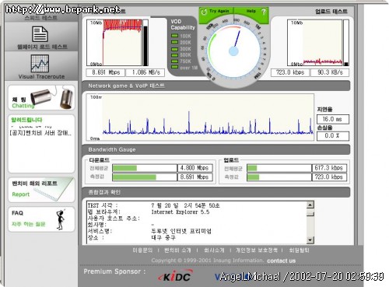Open the 채팅 Chatting card
Screen dimensions: 389x287
pyautogui.click(x=41, y=98)
